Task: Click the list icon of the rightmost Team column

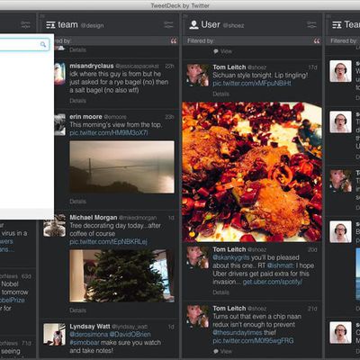Action: click(x=337, y=25)
